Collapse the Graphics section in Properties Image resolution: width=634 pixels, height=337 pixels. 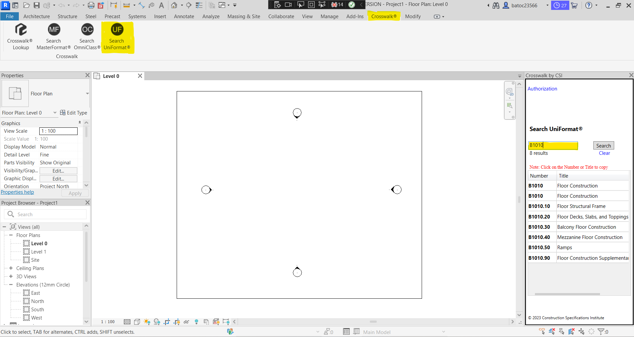tap(80, 123)
